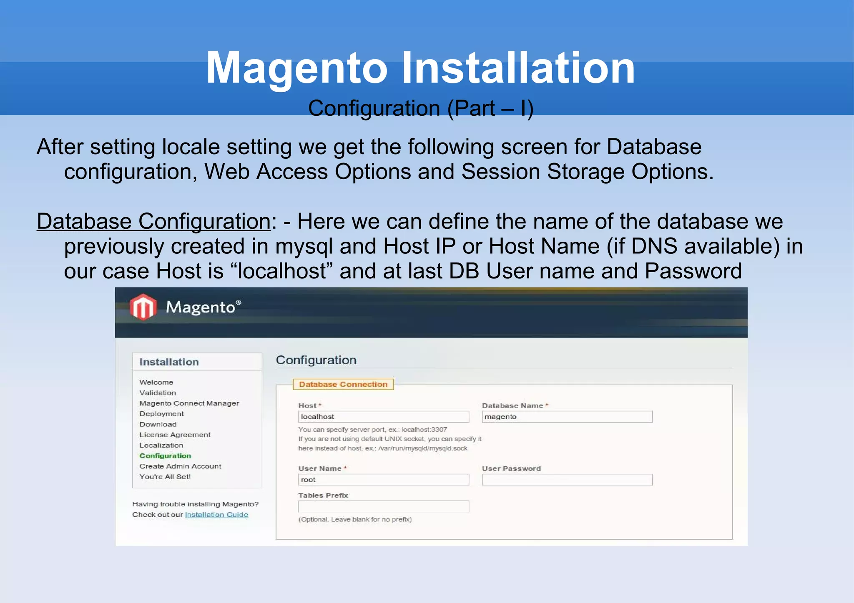Screen dimensions: 854x603
Task: Click the 'Magento Installation' slide title
Action: click(420, 68)
